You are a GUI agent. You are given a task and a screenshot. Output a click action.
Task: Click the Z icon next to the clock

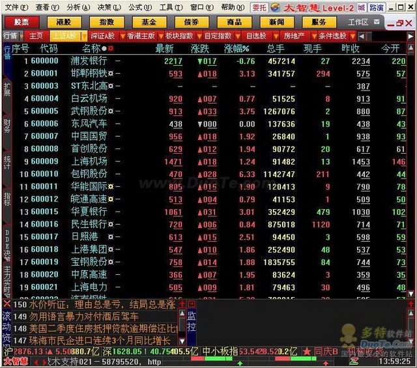click(x=354, y=361)
